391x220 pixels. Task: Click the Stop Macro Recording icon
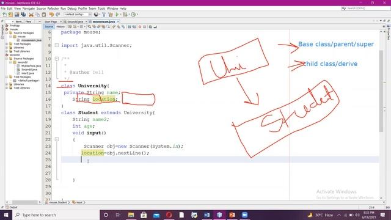(145, 27)
